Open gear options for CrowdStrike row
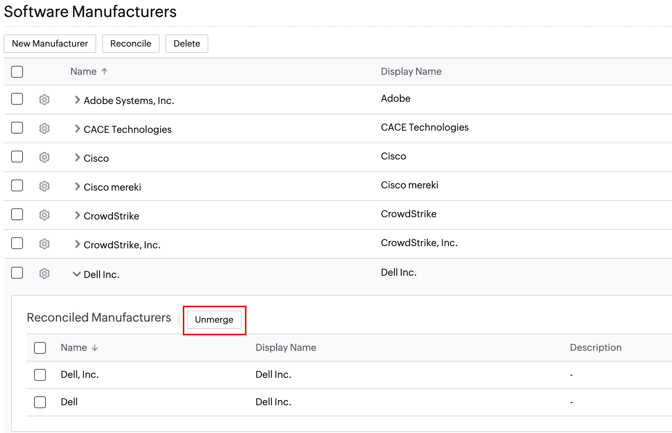 (44, 215)
